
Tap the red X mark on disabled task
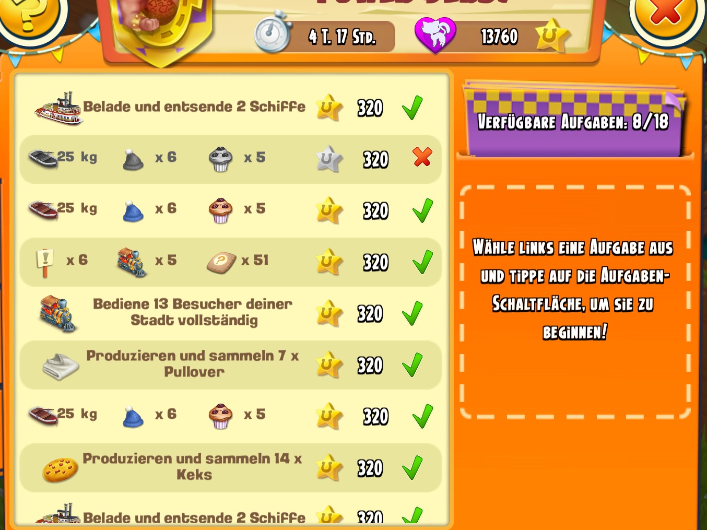(x=422, y=157)
